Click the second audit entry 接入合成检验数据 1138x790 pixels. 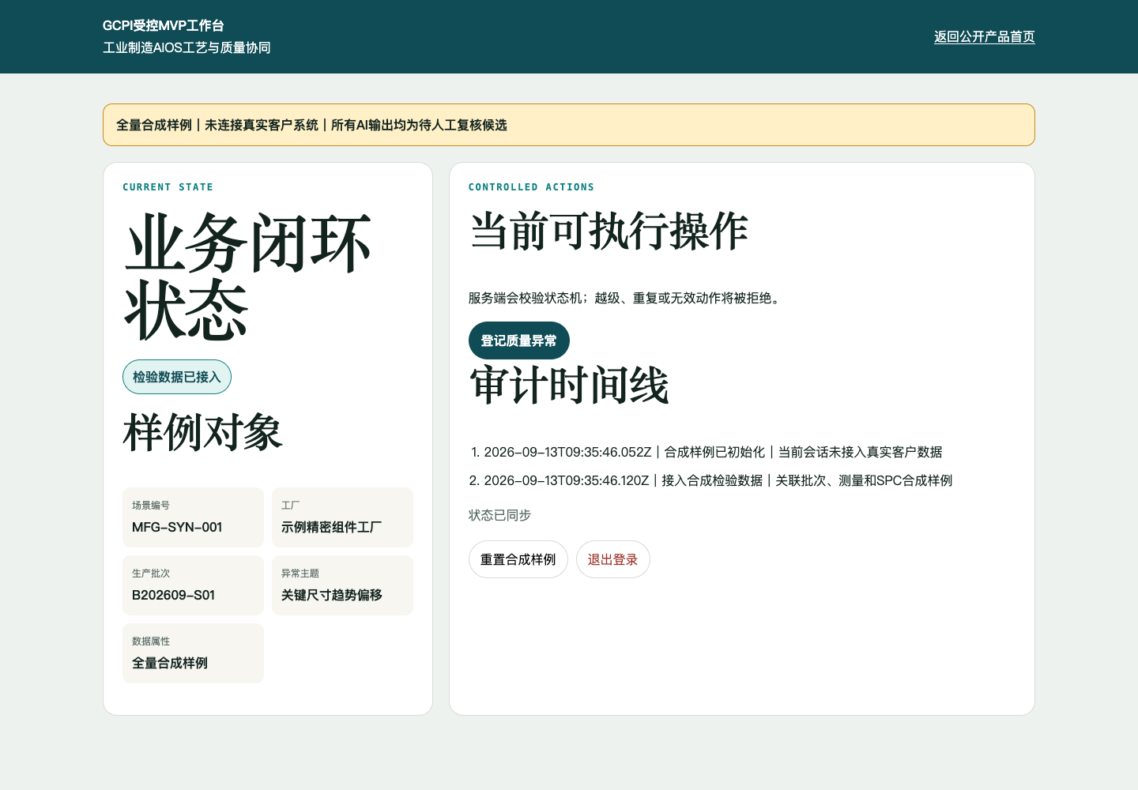(x=718, y=480)
